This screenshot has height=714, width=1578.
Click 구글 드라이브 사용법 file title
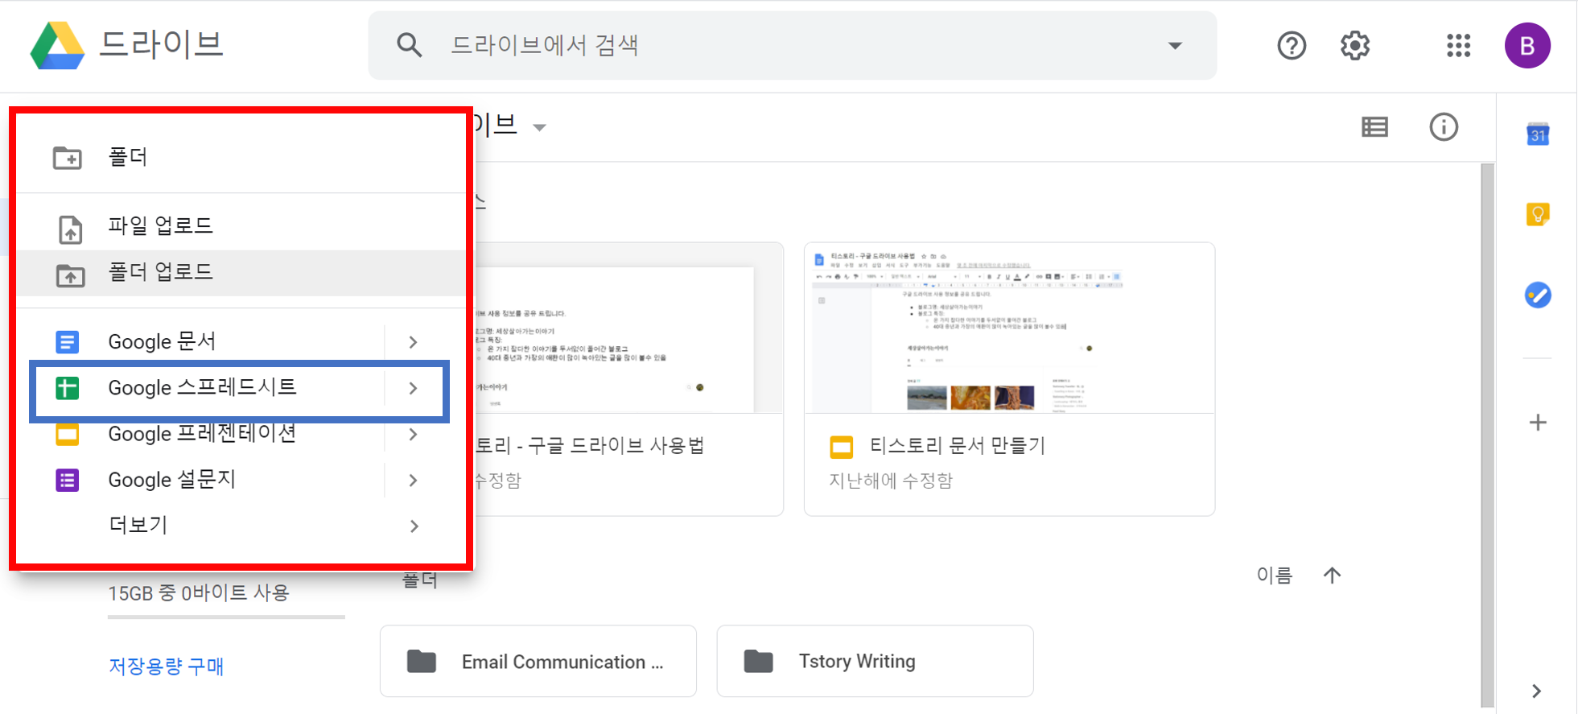click(589, 446)
